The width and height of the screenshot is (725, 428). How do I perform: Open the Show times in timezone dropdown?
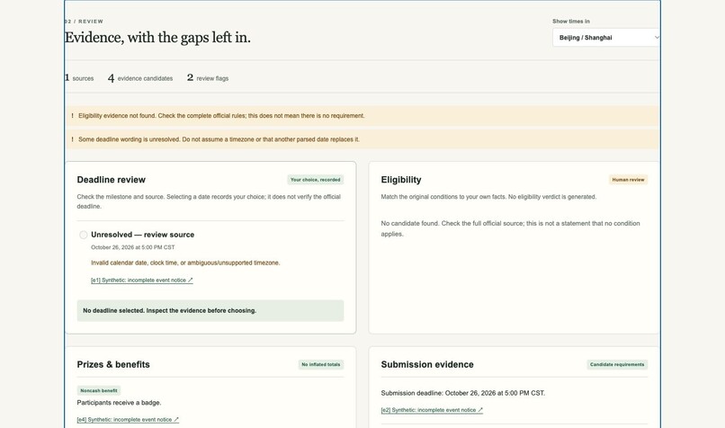[605, 38]
